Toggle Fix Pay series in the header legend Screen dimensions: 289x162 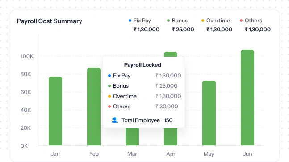click(x=140, y=21)
